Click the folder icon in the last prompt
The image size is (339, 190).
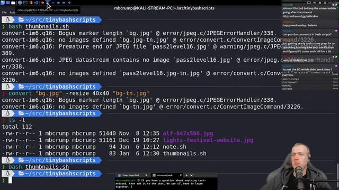coord(21,174)
